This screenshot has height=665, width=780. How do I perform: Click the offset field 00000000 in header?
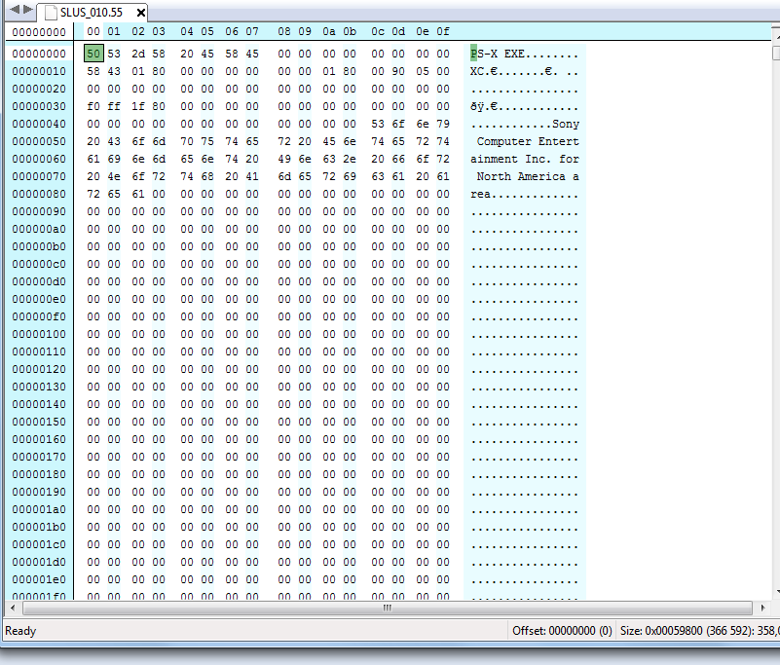point(39,32)
